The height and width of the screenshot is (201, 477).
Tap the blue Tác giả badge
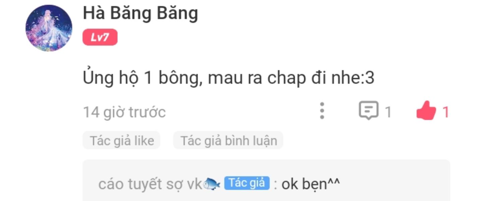[247, 183]
